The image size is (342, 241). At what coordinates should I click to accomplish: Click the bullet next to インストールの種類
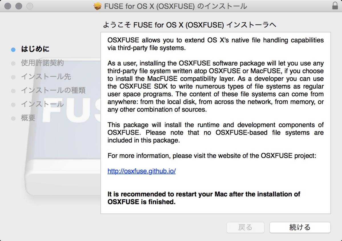tap(13, 90)
